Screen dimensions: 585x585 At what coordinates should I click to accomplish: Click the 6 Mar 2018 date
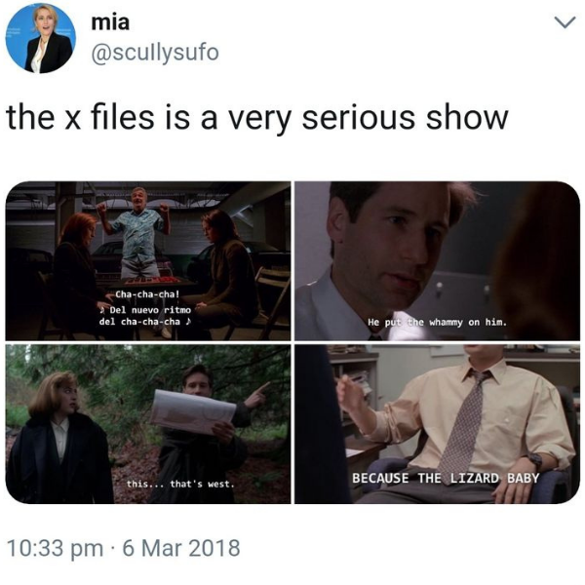coord(181,548)
